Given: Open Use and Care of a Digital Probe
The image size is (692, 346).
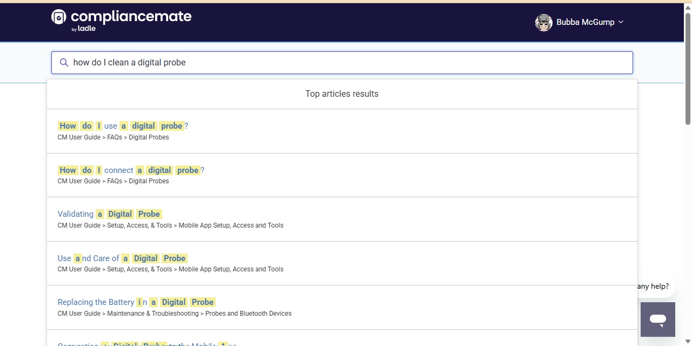Looking at the screenshot, I should click(x=122, y=258).
